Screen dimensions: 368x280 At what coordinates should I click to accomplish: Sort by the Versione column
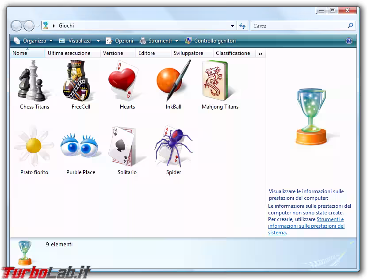point(118,53)
